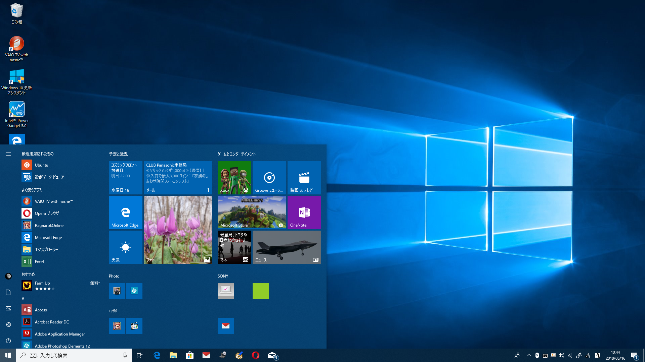Open the Mail app with badge on taskbar
Screen dimensions: 645x362
pyautogui.click(x=272, y=355)
